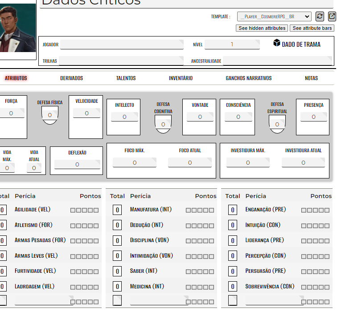Roll the Agilidade (VEL) skill
Screen dimensions: 337x324
pyautogui.click(x=33, y=210)
